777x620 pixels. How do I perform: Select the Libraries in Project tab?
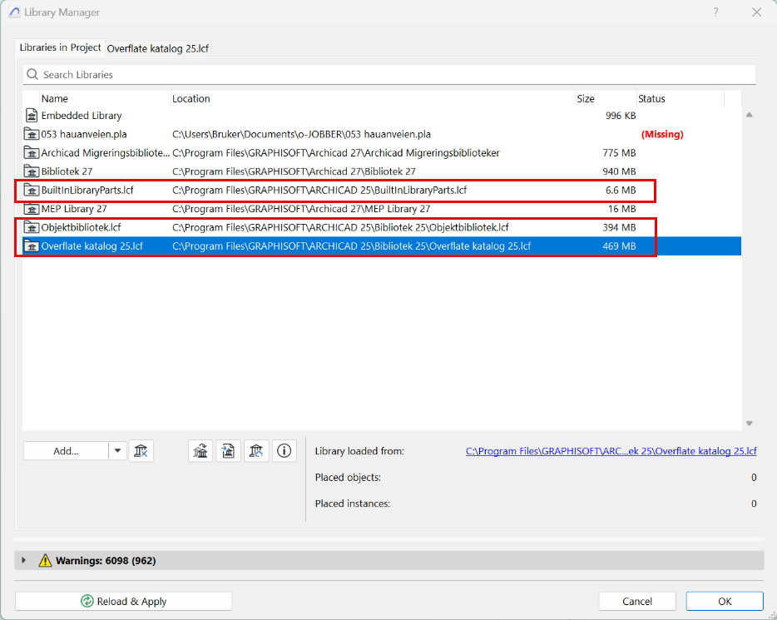(60, 48)
